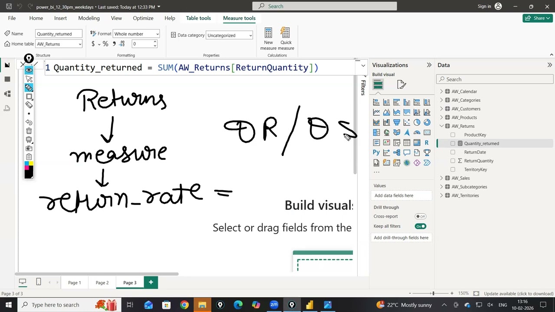Insert a treemap visual
This screenshot has width=555, height=312.
(376, 133)
